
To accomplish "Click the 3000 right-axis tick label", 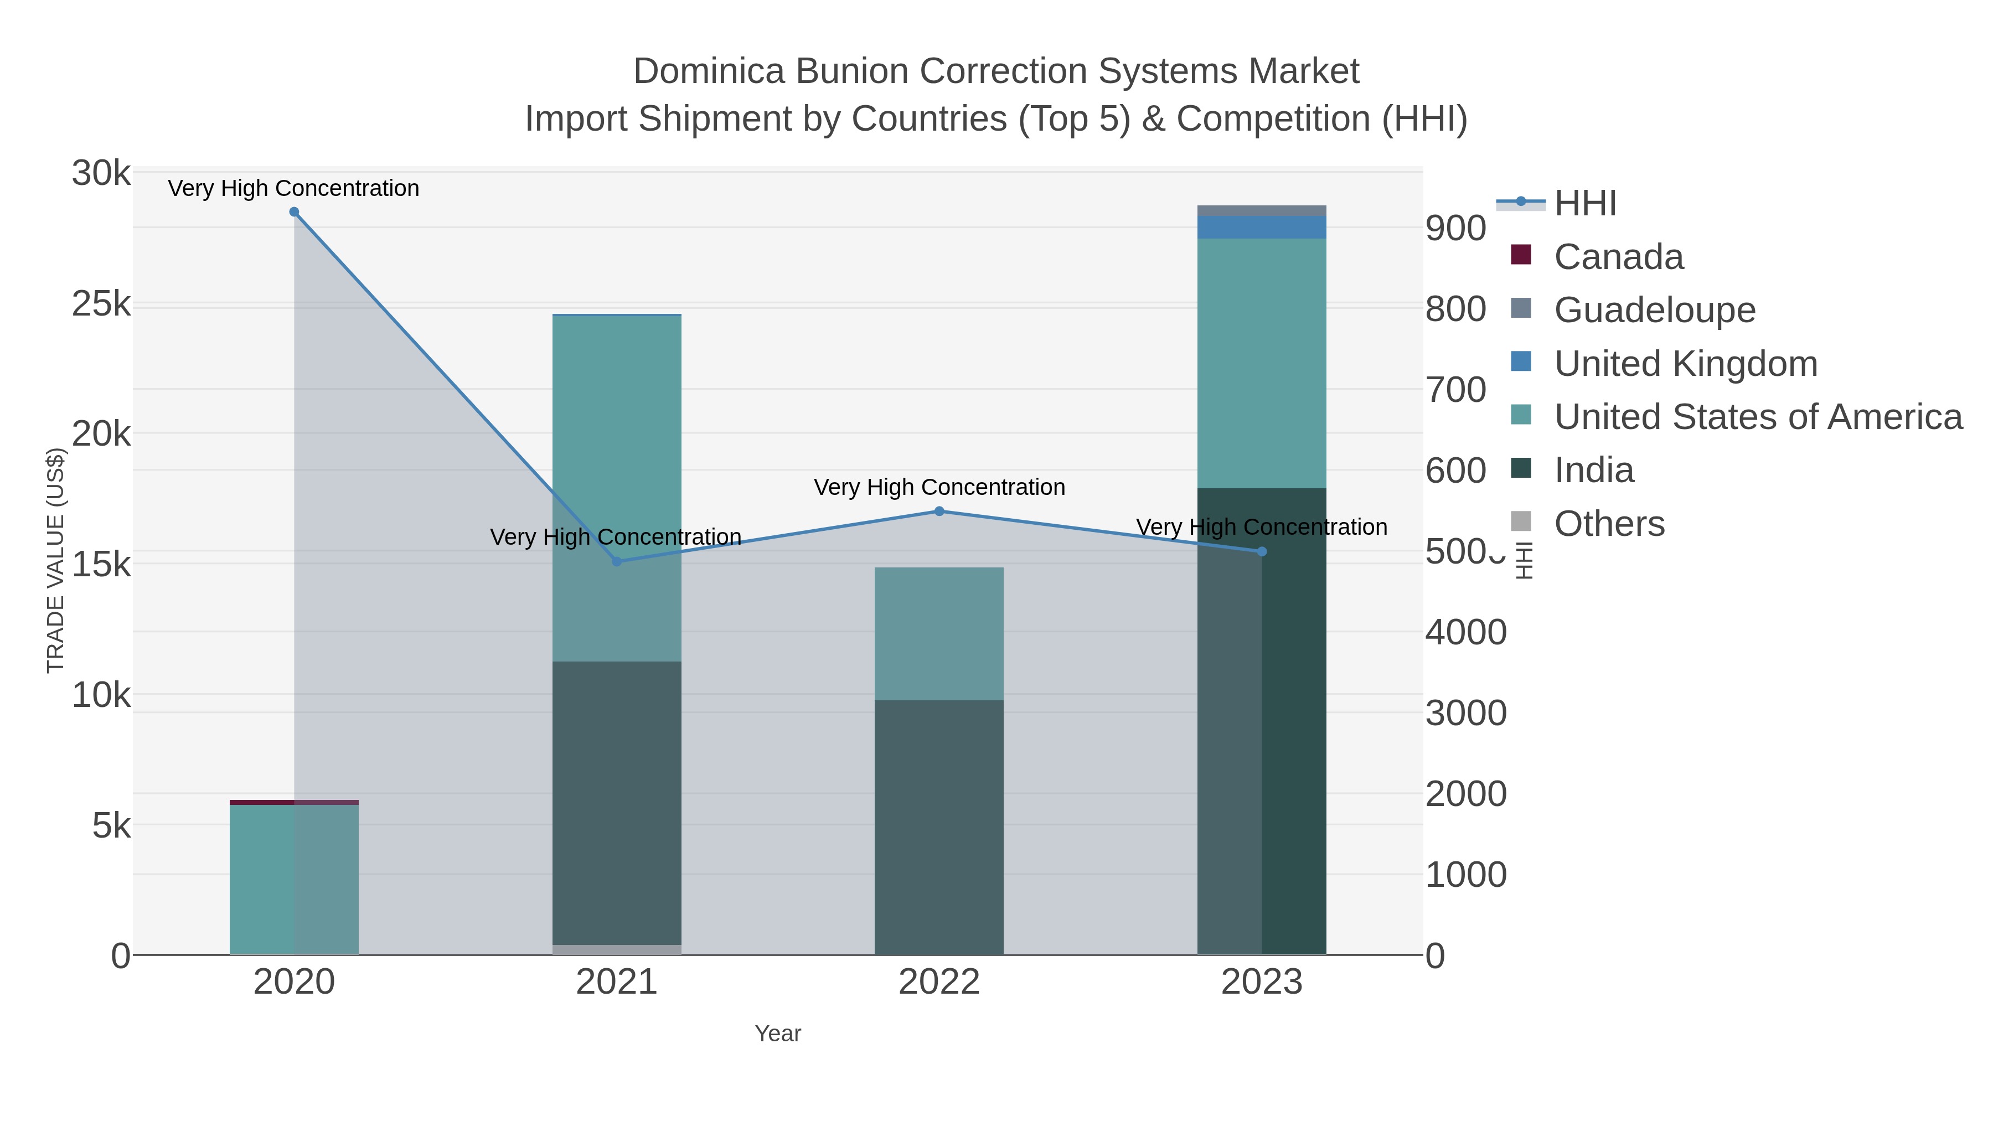I will [x=1466, y=714].
